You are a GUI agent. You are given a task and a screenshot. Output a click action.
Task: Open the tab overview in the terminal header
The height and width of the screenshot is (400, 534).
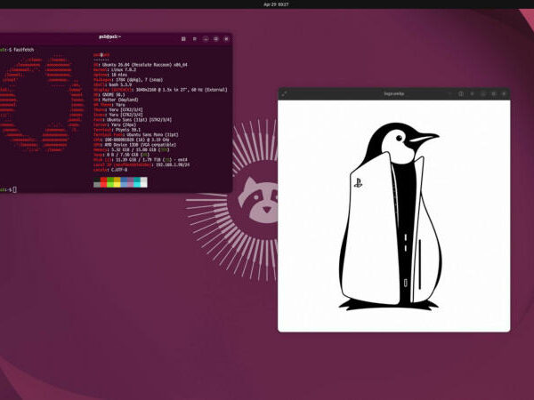tap(183, 39)
